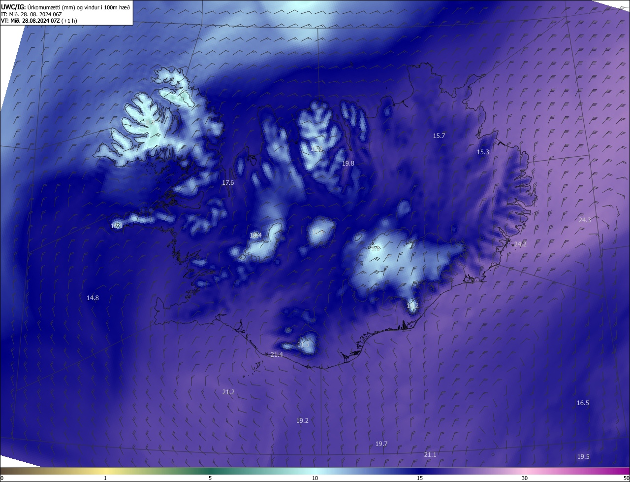
Task: Click the color scale at the 30 tick
Action: tap(525, 471)
